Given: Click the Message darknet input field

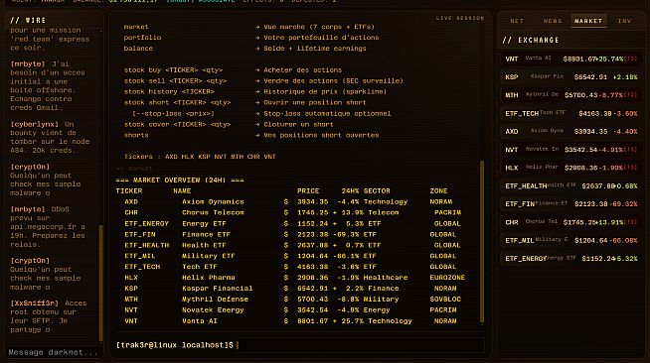Looking at the screenshot, I should (x=53, y=352).
